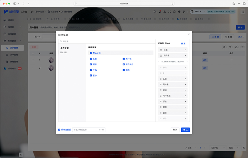Uncheck the 手机 field checkbox
The height and width of the screenshot is (158, 248).
click(x=91, y=70)
